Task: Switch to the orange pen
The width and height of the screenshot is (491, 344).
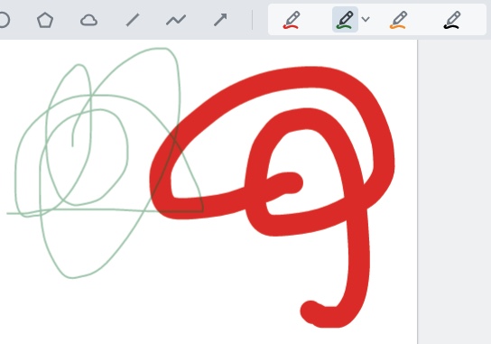Action: (x=398, y=20)
